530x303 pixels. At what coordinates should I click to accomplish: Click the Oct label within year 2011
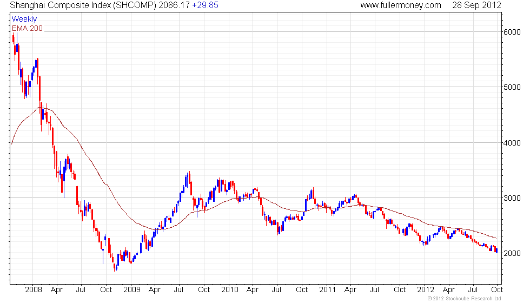[x=400, y=290]
